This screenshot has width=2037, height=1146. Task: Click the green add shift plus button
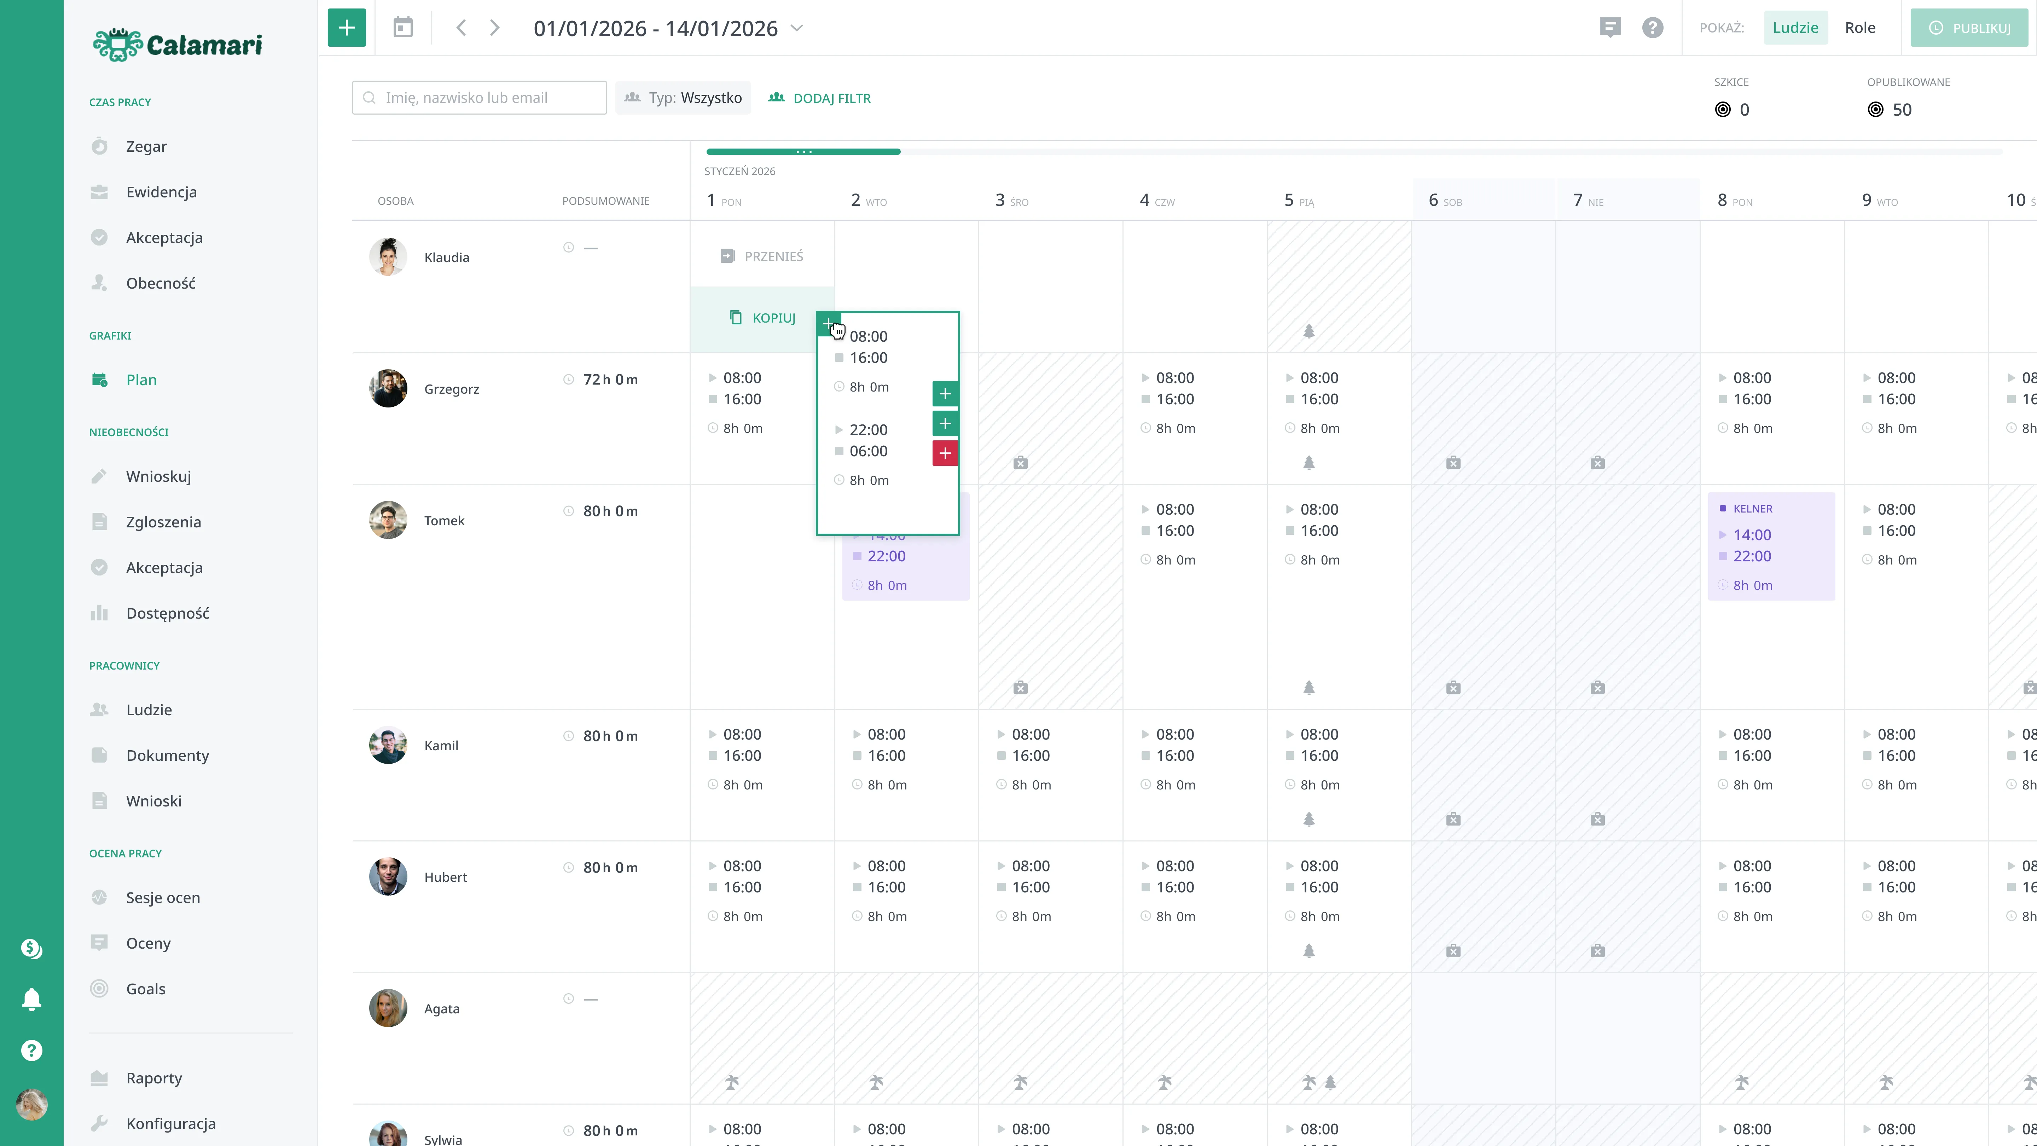tap(346, 28)
